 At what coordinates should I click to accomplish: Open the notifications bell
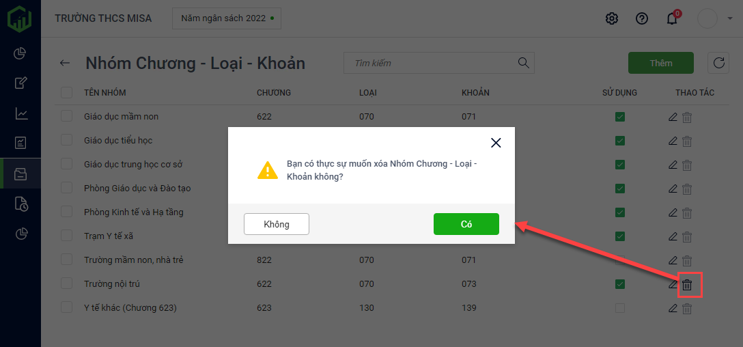(672, 18)
